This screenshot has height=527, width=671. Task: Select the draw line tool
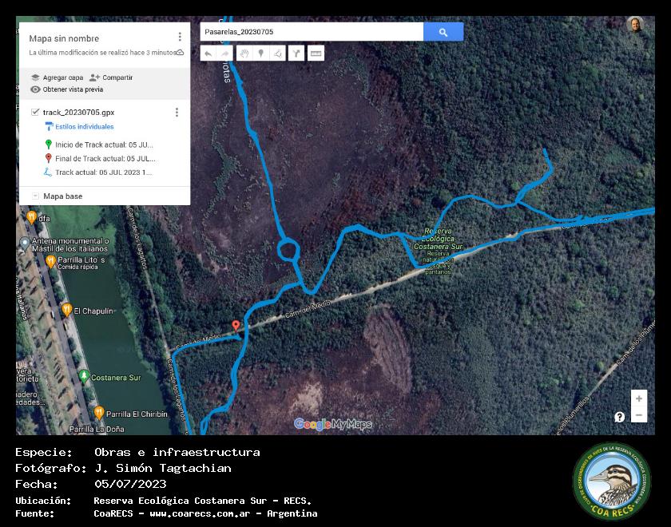[x=277, y=53]
